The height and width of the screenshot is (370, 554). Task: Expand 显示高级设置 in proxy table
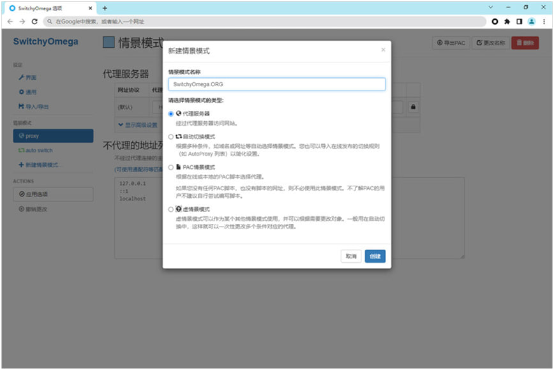[x=138, y=124]
